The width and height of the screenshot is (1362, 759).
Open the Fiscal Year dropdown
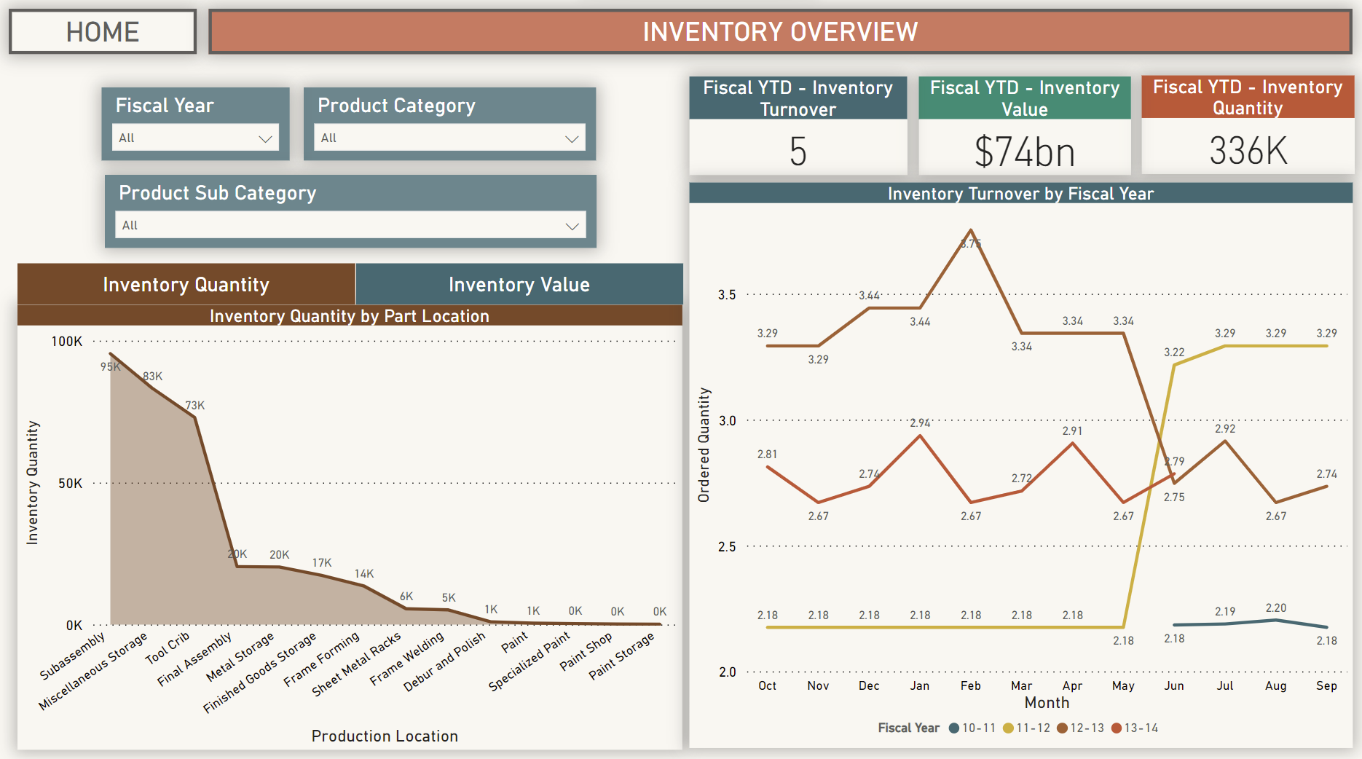(194, 137)
